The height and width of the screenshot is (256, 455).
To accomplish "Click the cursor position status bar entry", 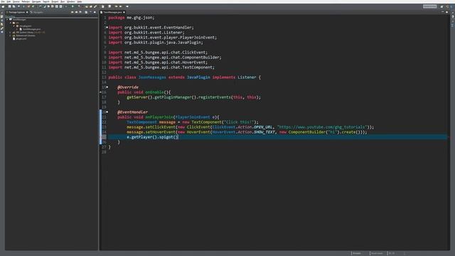I will click(392, 253).
